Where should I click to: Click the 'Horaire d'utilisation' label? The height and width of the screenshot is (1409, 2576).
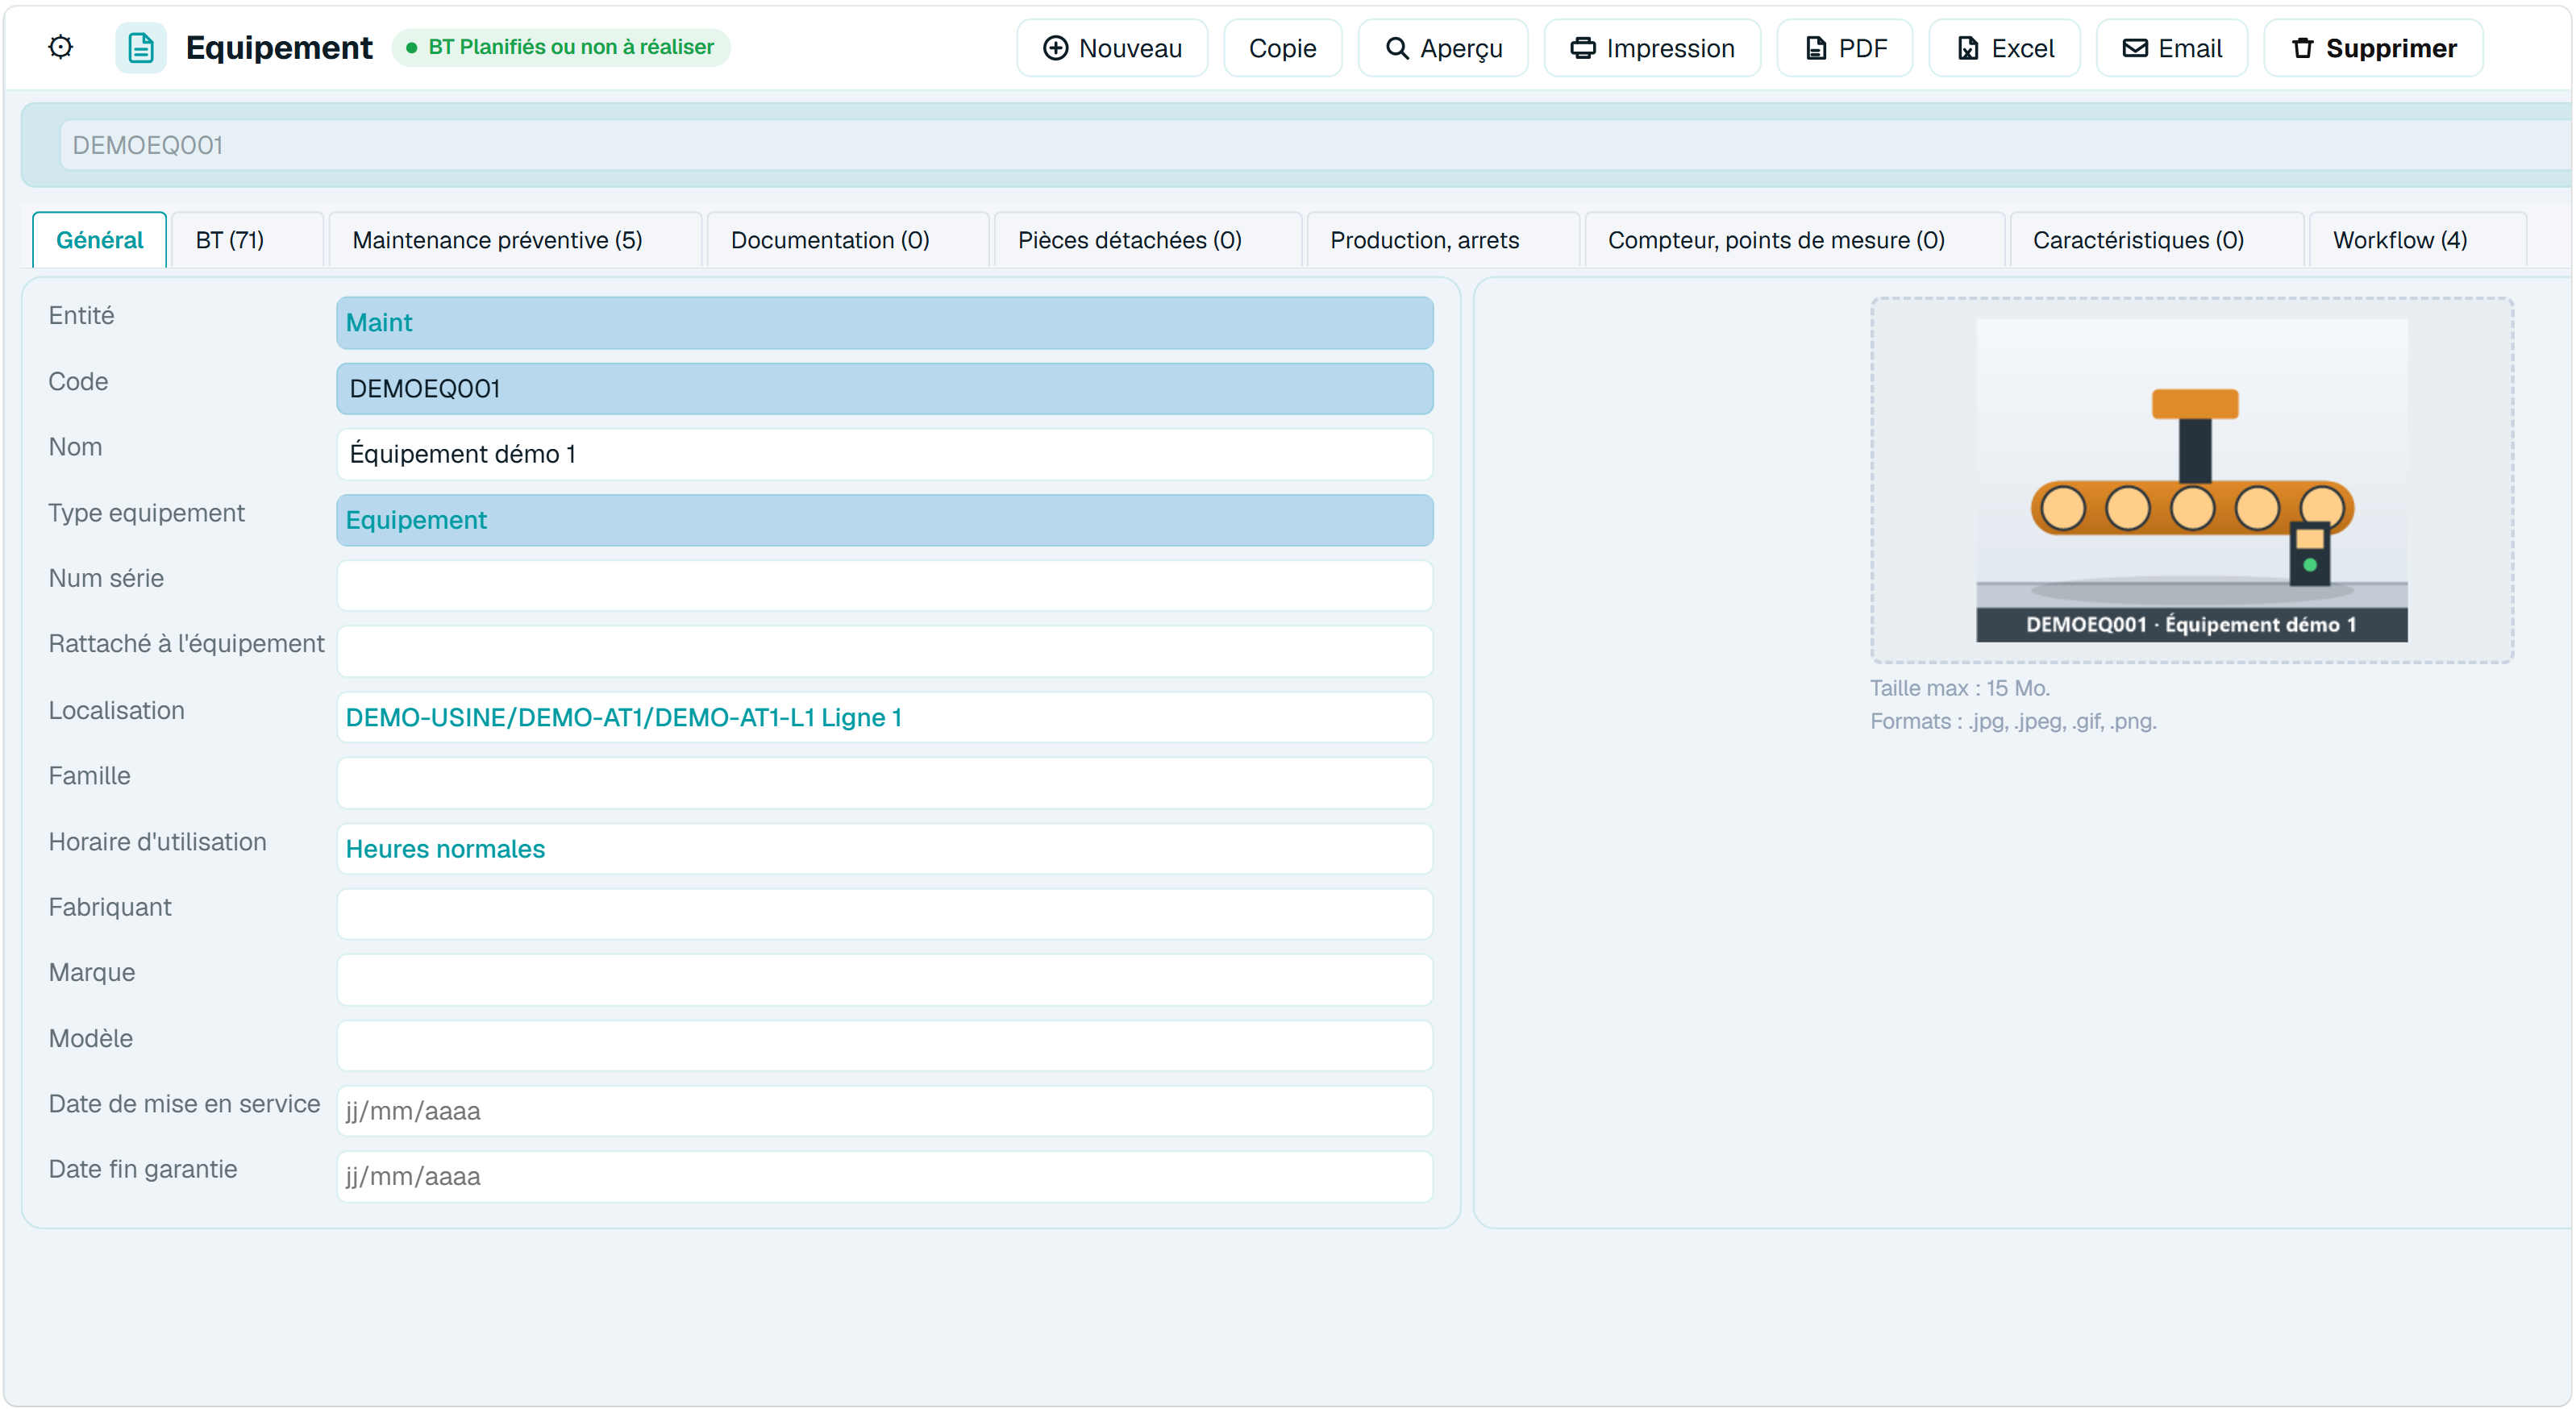coord(157,842)
